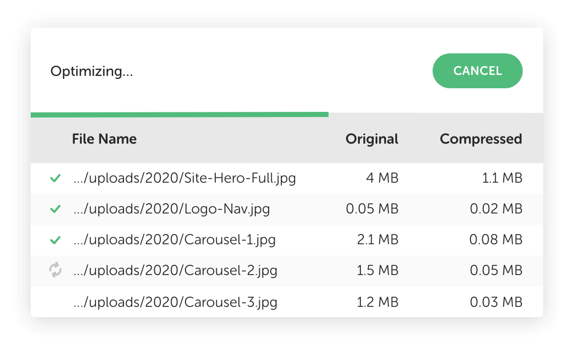Screen dimensions: 574x351
Task: Select the Logo-Nav.jpg file path
Action: [171, 209]
